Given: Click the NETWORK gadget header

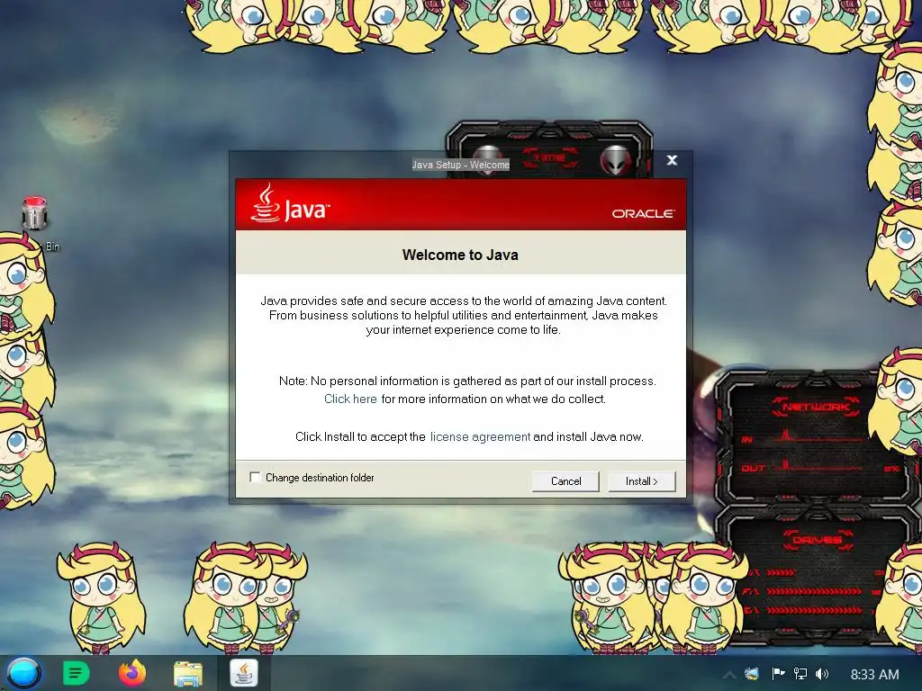Looking at the screenshot, I should tap(816, 407).
